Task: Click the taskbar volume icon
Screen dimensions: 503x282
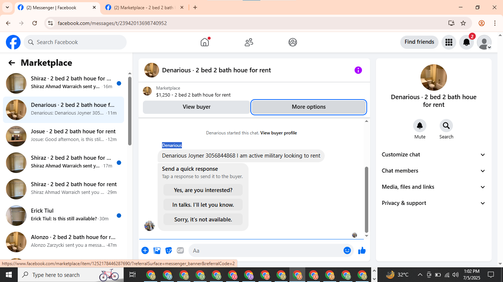Action: pyautogui.click(x=455, y=275)
